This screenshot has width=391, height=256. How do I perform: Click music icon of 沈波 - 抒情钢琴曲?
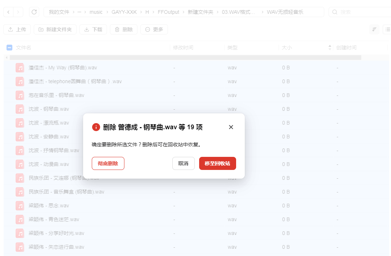click(20, 150)
